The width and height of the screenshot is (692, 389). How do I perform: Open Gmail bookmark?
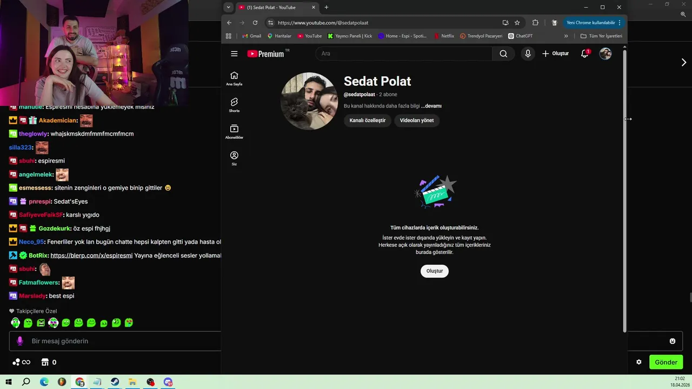(x=252, y=36)
